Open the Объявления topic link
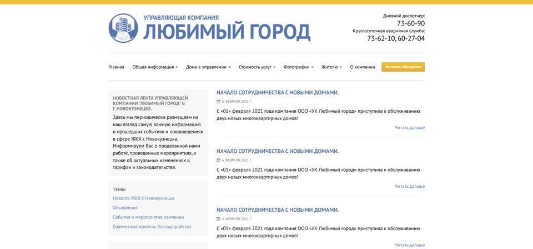Image resolution: width=533 pixels, height=249 pixels. tap(125, 208)
